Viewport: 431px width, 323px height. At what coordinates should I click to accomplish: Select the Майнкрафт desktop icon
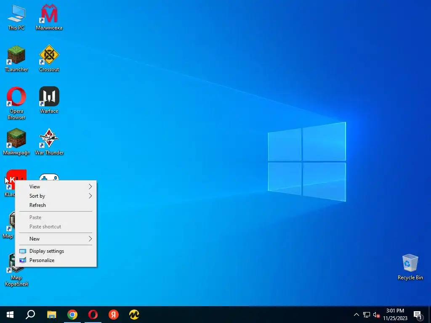(x=16, y=142)
